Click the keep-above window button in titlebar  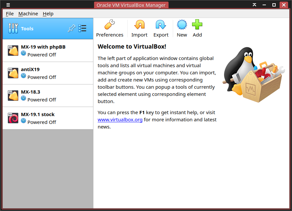[254, 5]
